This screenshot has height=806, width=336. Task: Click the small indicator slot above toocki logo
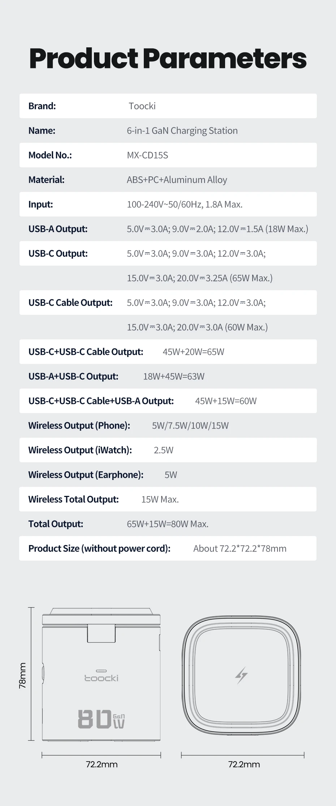tap(101, 671)
